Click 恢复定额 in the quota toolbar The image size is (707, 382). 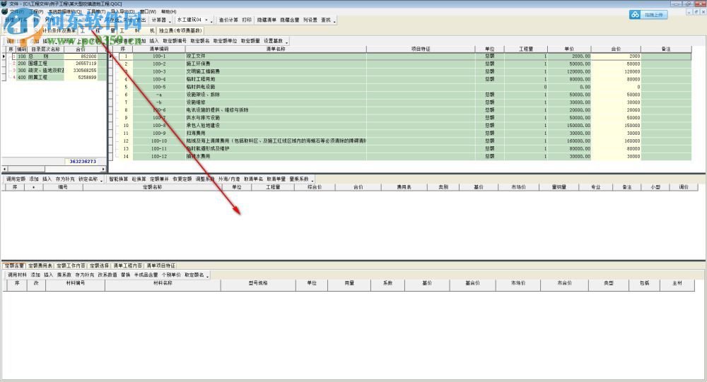tap(182, 179)
